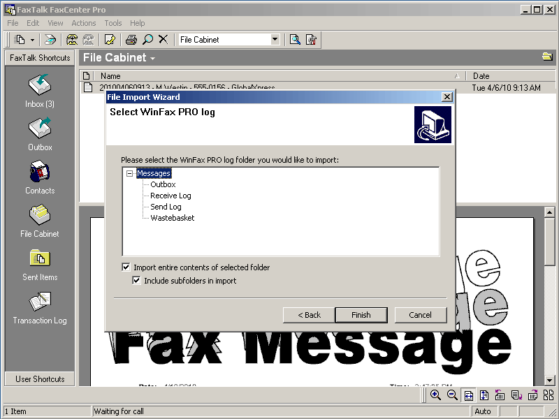Click the Finish button

[x=361, y=315]
